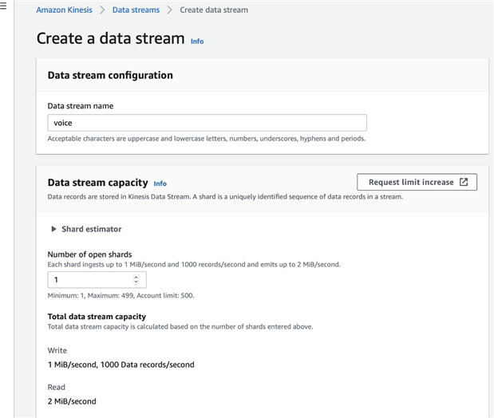Open Info link beside Create a data stream
494x418 pixels.
pyautogui.click(x=197, y=41)
